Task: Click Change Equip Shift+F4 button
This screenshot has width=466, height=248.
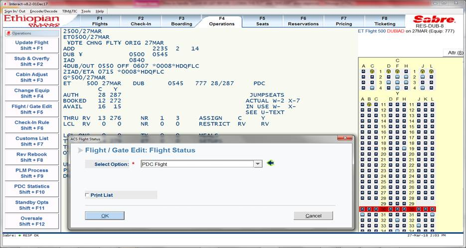Action: [x=32, y=93]
